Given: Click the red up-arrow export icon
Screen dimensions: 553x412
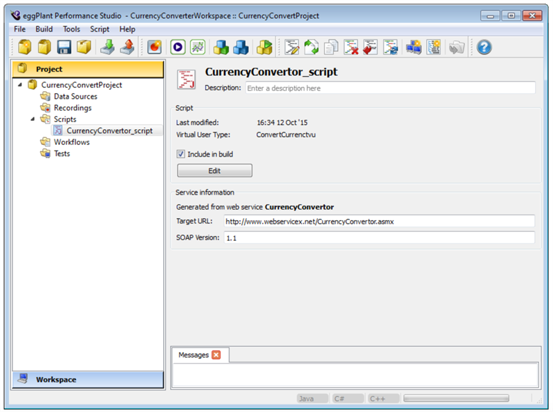Looking at the screenshot, I should 126,47.
